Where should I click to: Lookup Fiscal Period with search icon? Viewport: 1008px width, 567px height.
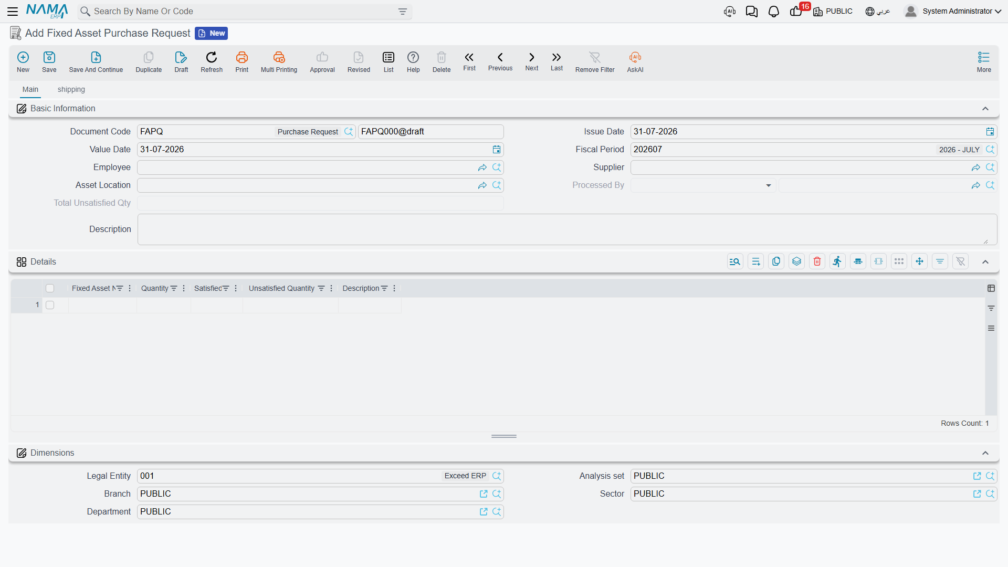pos(990,150)
